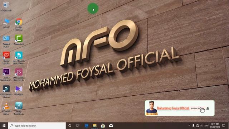Open Microsoft Store from the taskbar
The height and width of the screenshot is (129, 229).
click(x=103, y=126)
